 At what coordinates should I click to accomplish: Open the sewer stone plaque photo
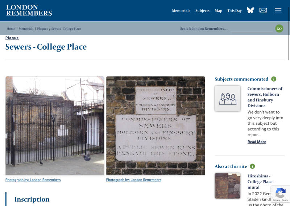[156, 125]
